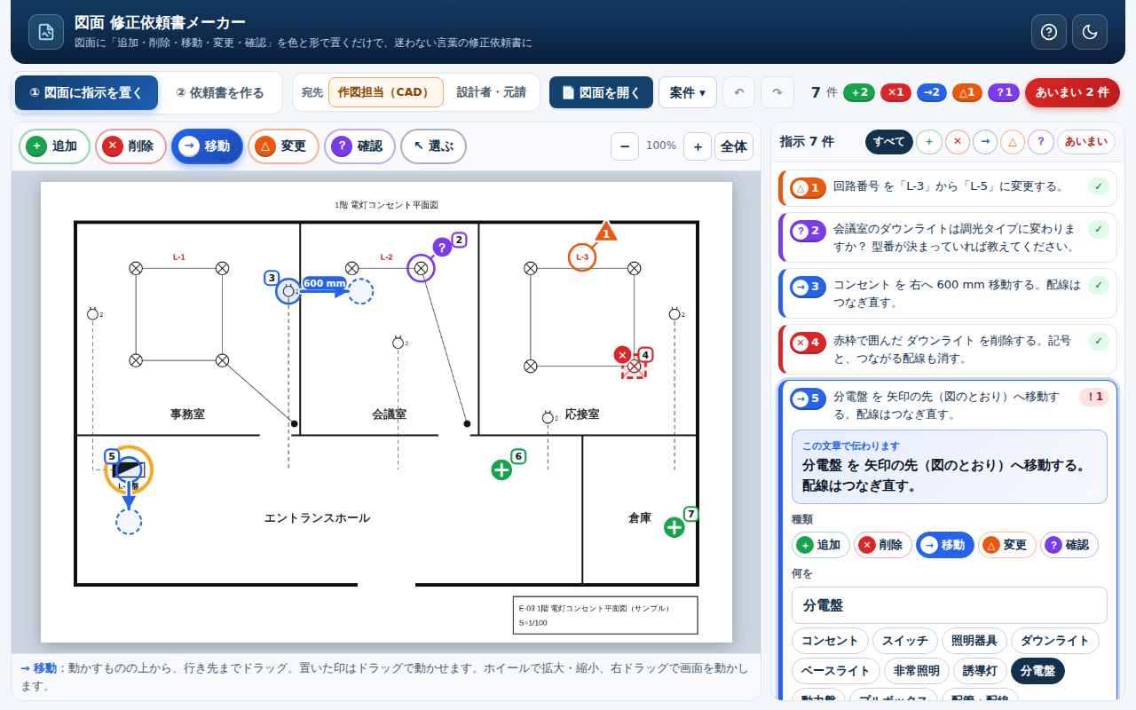Click marker 7 add pin in 倉庫
1136x710 pixels.
[674, 527]
